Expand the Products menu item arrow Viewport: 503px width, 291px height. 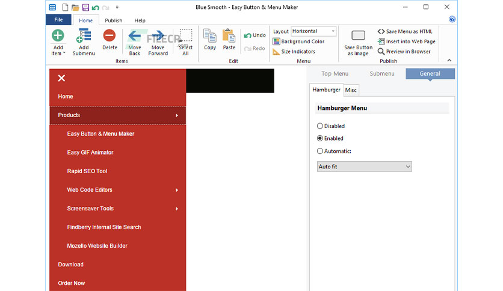pos(177,115)
